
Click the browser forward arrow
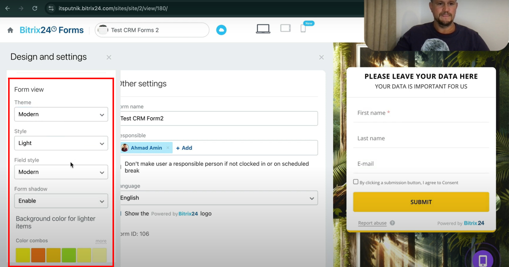[21, 8]
